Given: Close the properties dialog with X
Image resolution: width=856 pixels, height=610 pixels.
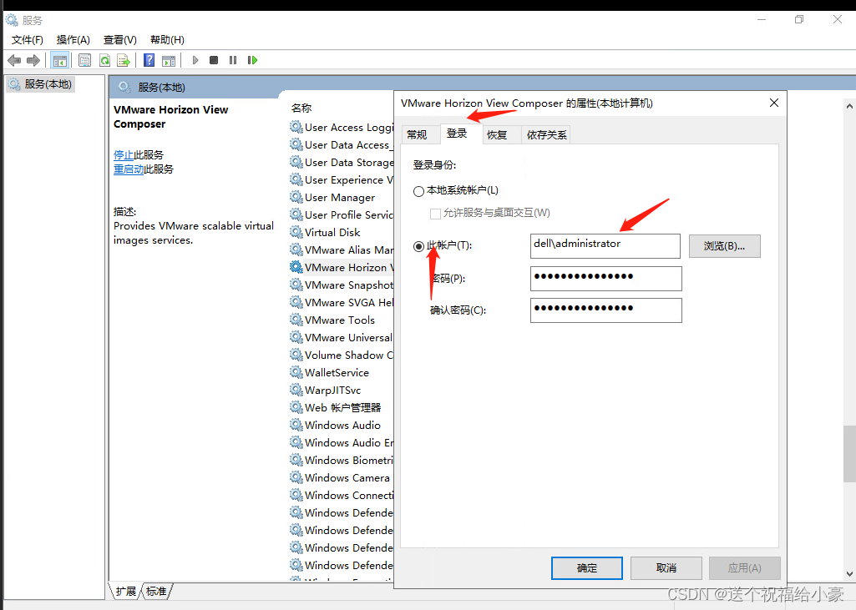Looking at the screenshot, I should click(774, 103).
